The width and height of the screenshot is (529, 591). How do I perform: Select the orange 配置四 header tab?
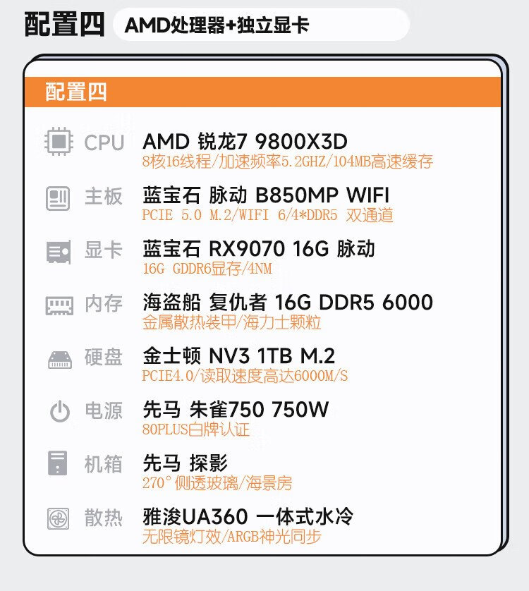pos(76,92)
